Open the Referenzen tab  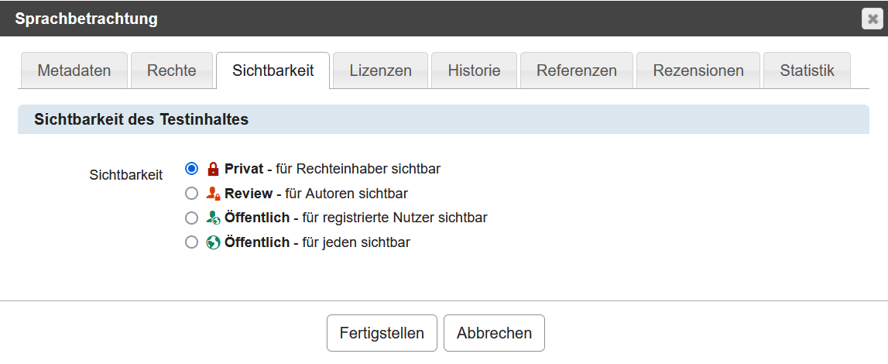pyautogui.click(x=577, y=70)
